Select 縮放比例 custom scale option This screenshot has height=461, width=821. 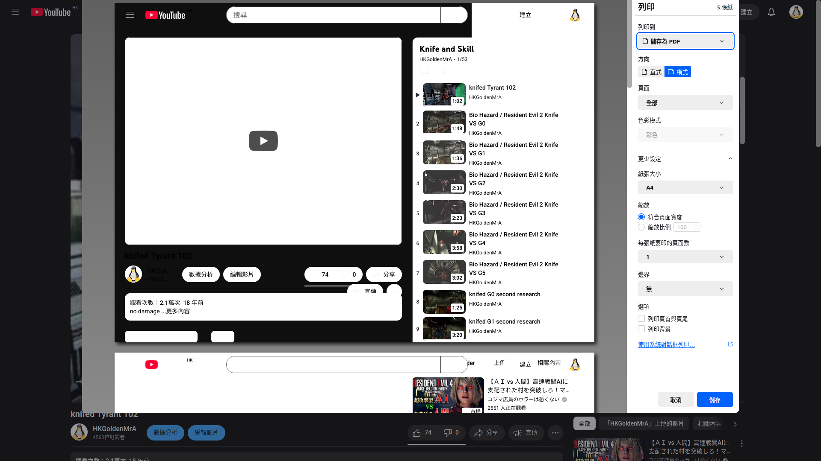click(641, 228)
